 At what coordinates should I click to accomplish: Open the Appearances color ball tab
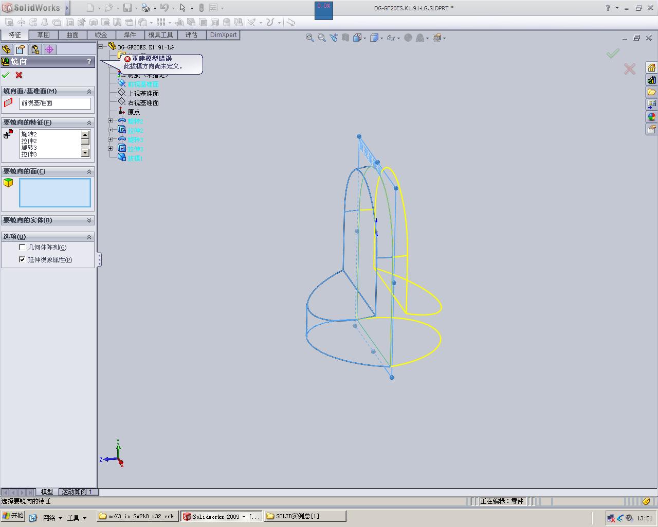pyautogui.click(x=652, y=117)
